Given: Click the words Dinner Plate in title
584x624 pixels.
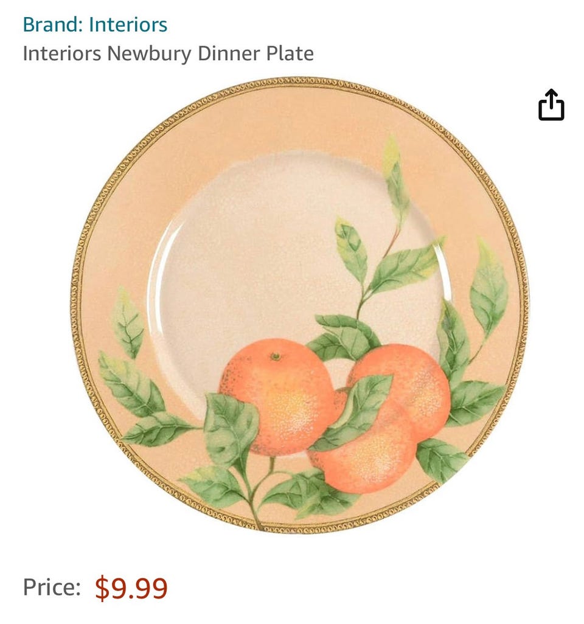Looking at the screenshot, I should tap(255, 54).
